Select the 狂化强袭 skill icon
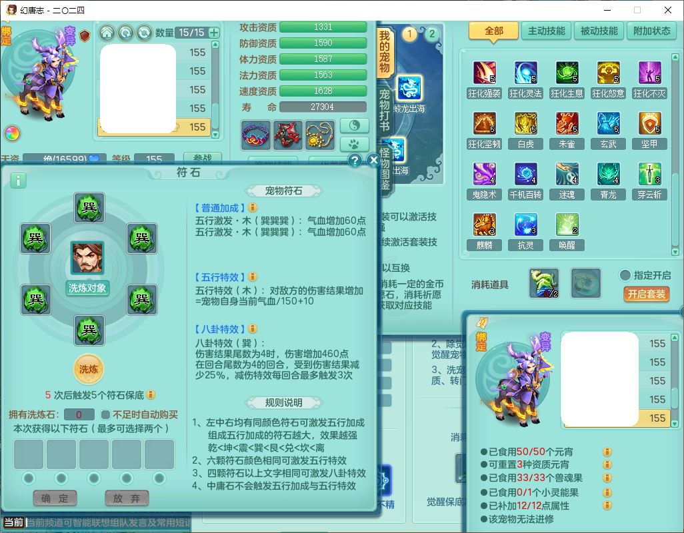Screen dimensions: 684x533 [x=484, y=73]
